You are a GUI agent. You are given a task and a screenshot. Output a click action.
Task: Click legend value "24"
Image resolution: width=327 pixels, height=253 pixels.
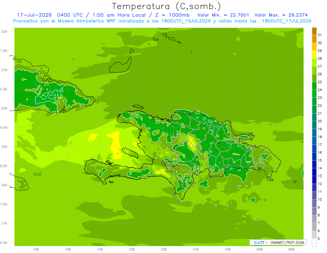[320, 90]
